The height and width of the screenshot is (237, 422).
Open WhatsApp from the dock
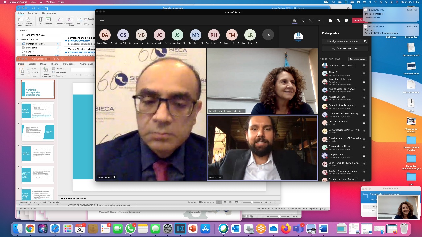pos(130,228)
